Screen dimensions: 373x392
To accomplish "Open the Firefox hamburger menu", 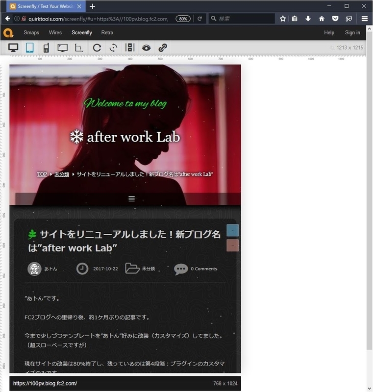I will click(x=365, y=19).
